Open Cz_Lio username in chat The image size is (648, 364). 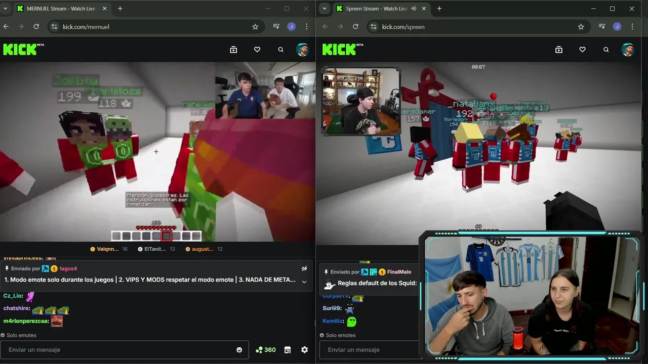[13, 296]
